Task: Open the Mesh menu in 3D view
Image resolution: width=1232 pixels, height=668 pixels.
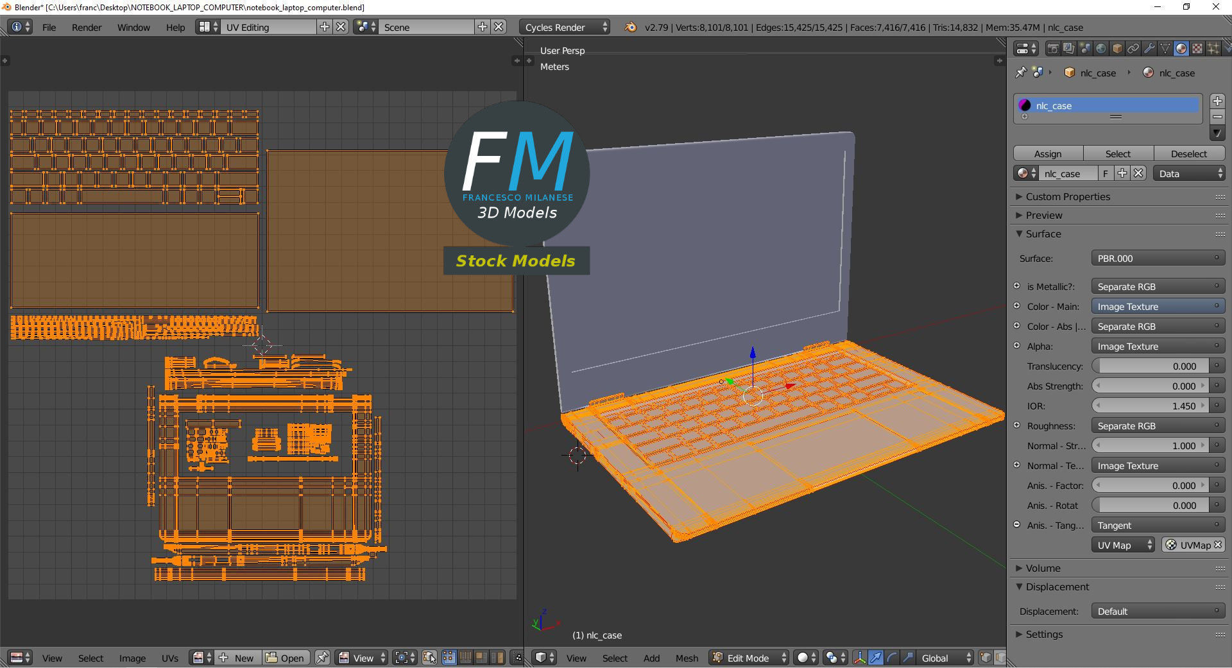Action: (687, 658)
